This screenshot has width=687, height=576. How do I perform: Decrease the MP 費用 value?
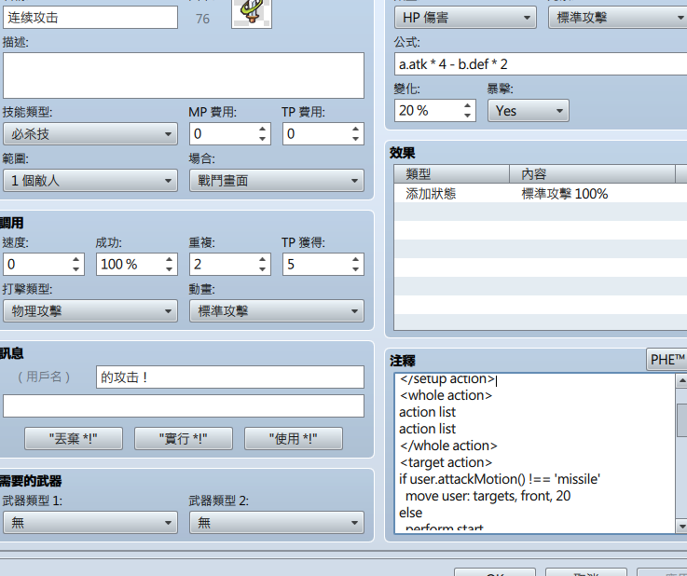tap(262, 139)
